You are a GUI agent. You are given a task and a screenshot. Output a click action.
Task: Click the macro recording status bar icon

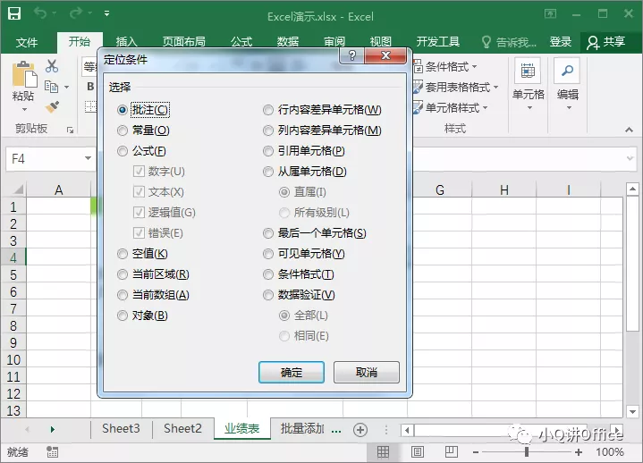52,452
